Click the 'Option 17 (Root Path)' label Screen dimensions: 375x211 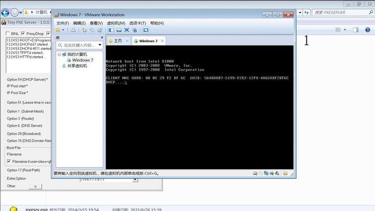(23, 170)
